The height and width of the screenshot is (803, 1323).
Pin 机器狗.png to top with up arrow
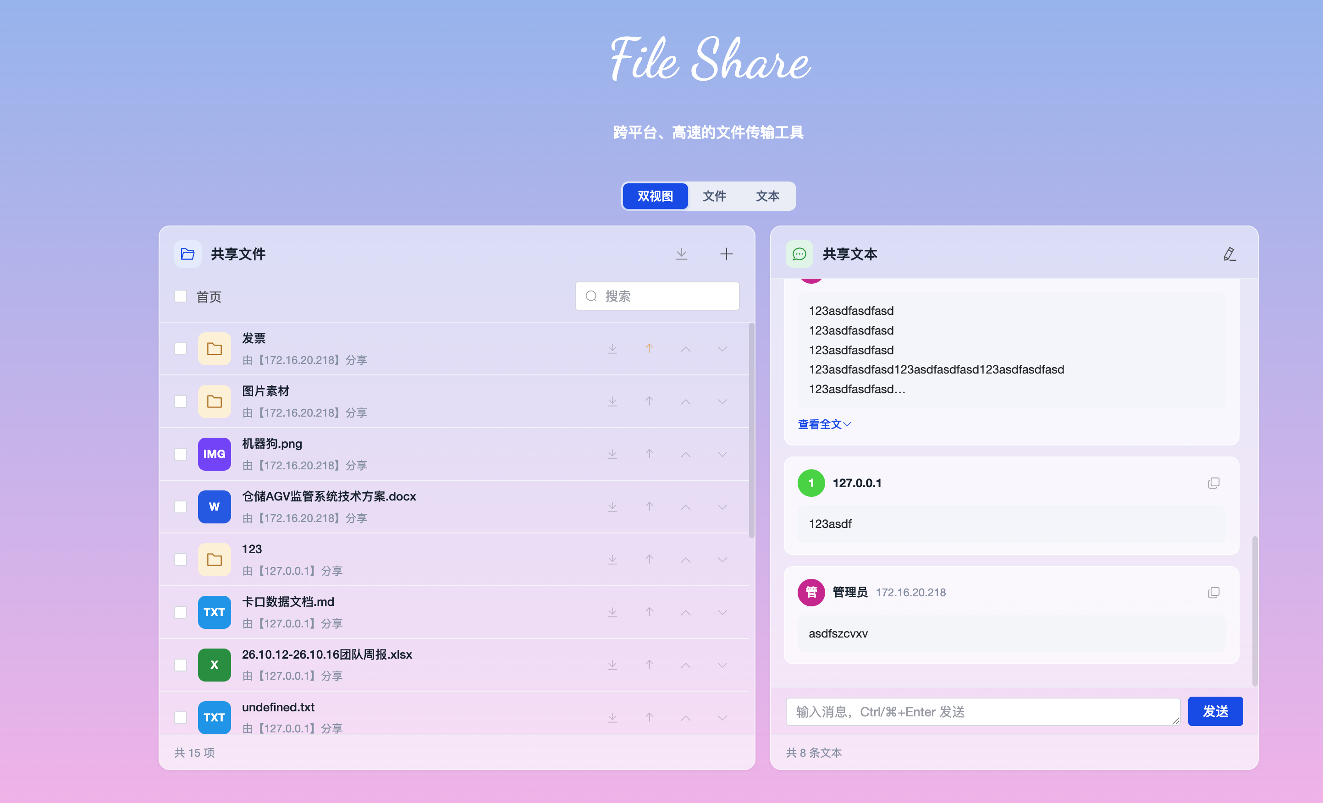point(649,454)
